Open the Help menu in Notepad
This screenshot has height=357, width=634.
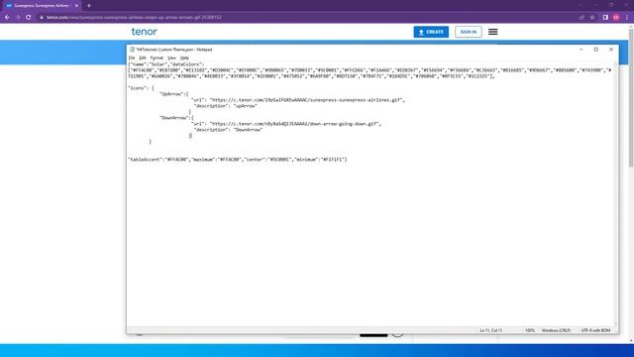pyautogui.click(x=184, y=58)
